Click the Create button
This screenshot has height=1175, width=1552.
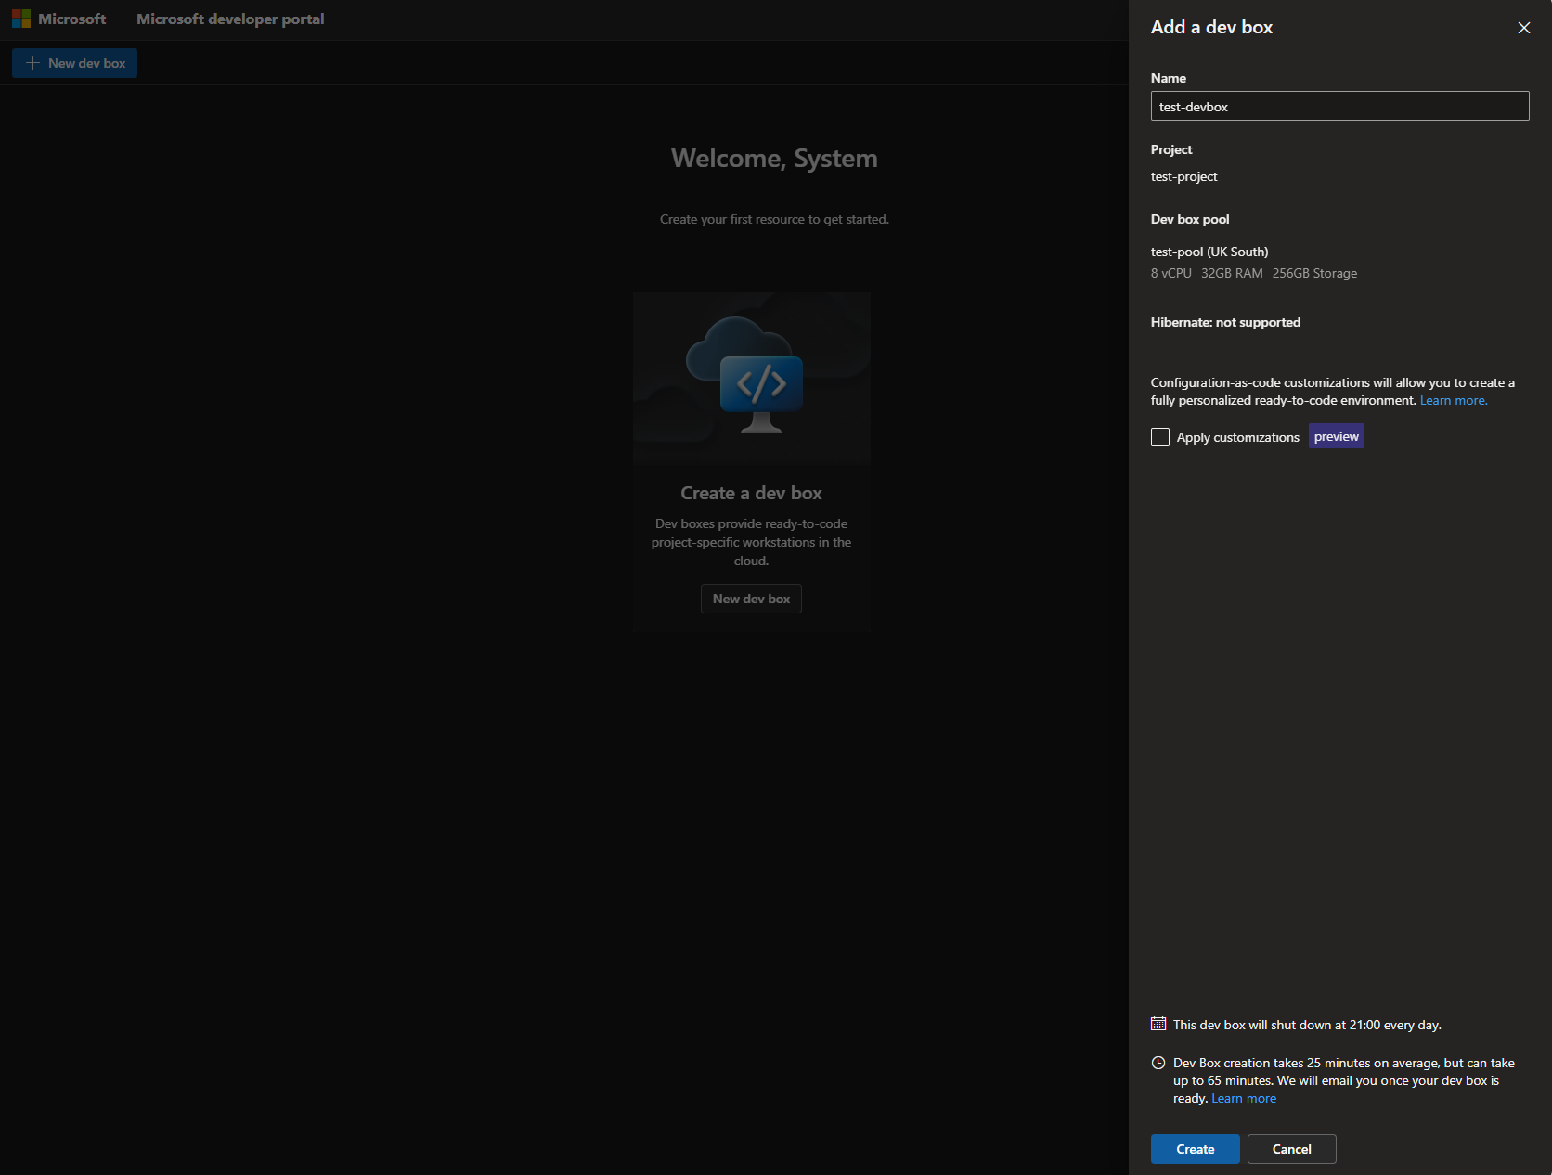(x=1195, y=1148)
